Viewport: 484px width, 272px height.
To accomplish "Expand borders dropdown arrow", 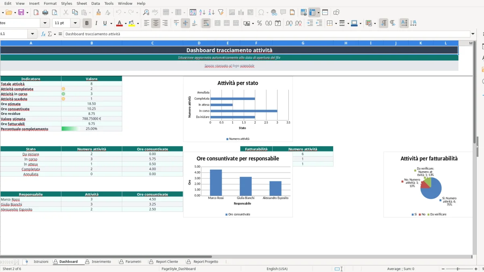I will coord(336,23).
